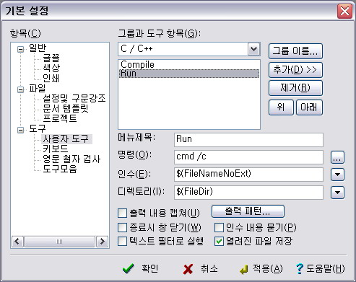Select the 일반 category label
This screenshot has width=356, height=282.
pyautogui.click(x=38, y=48)
